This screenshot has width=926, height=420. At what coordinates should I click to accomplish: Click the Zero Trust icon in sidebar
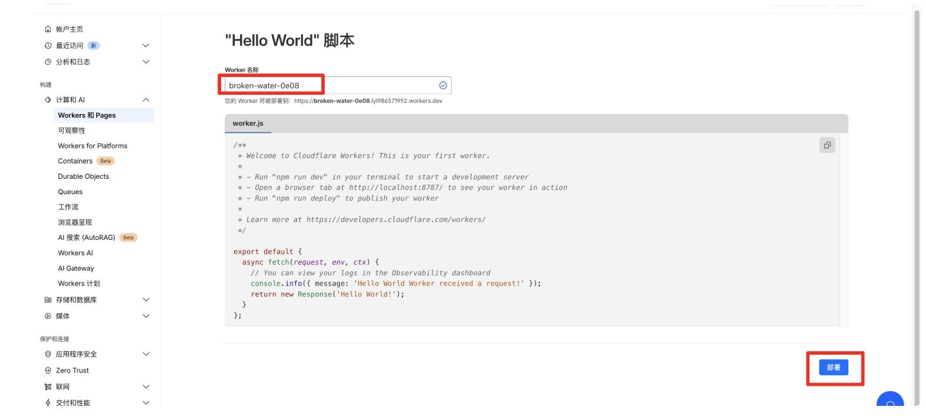[48, 371]
